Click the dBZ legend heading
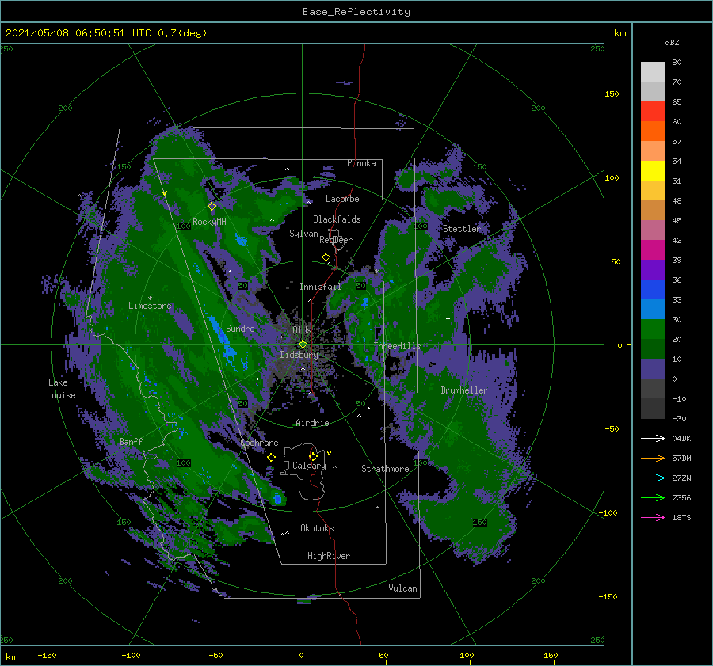The image size is (713, 666). pos(672,42)
